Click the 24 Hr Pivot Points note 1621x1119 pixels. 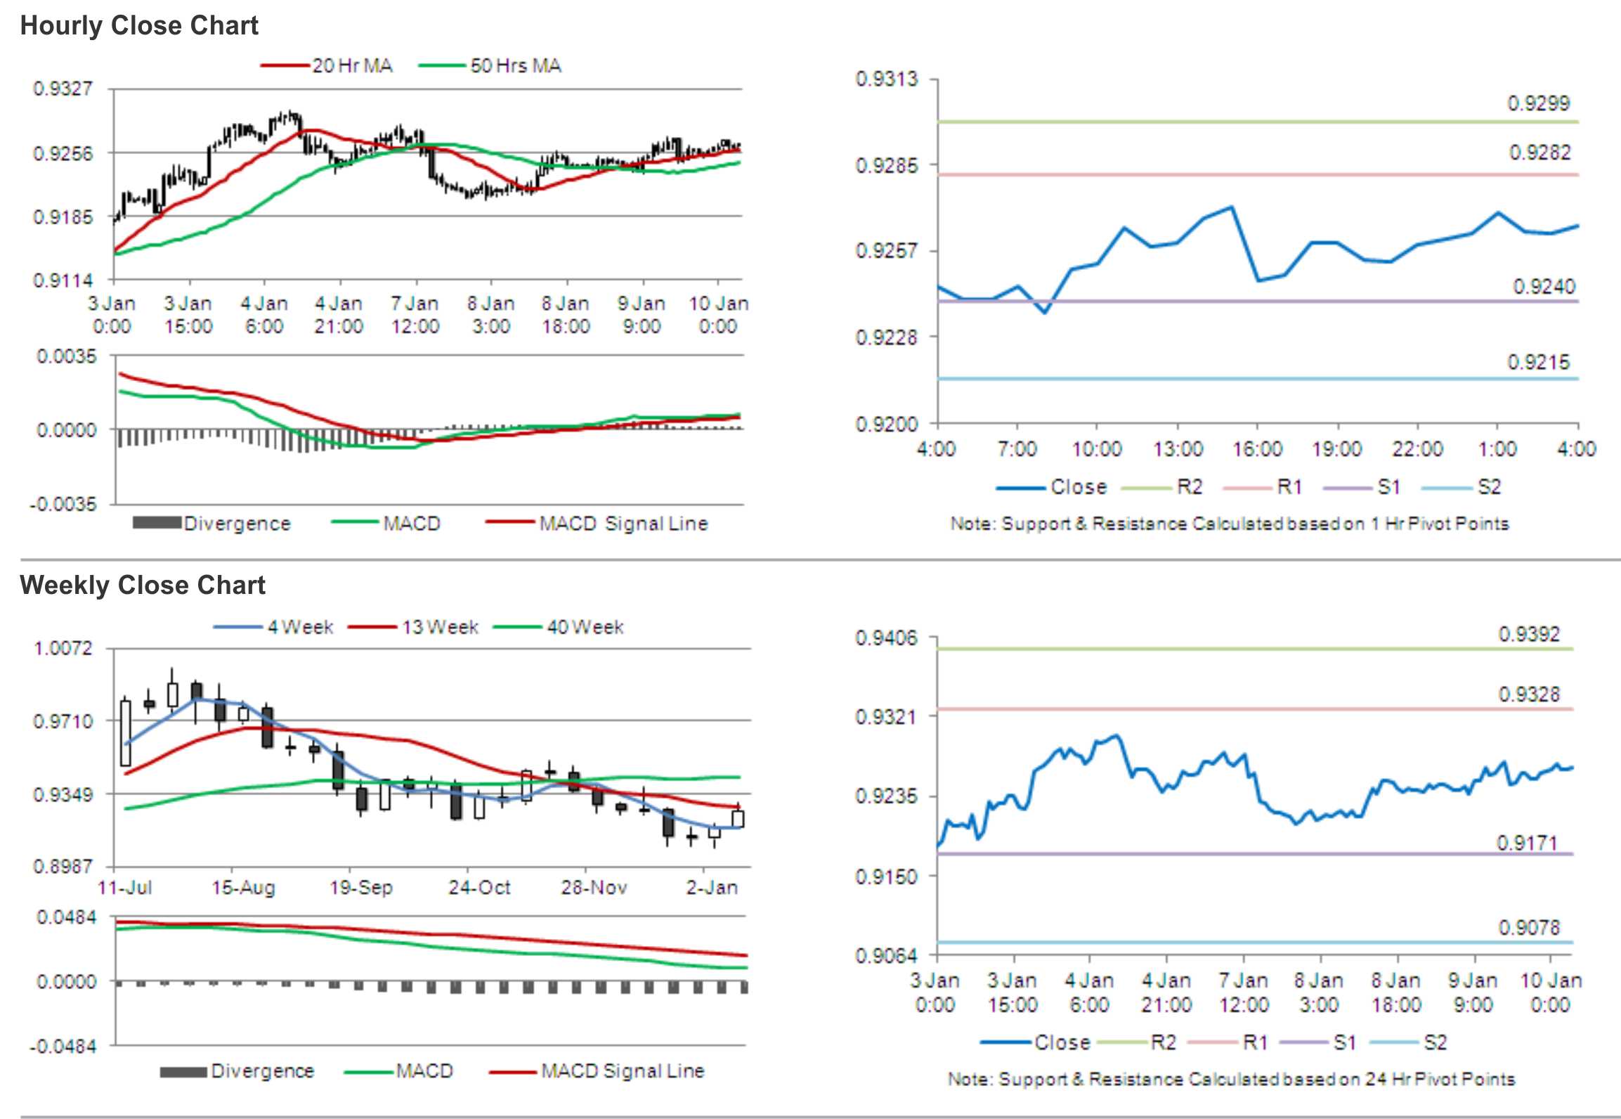1231,1079
